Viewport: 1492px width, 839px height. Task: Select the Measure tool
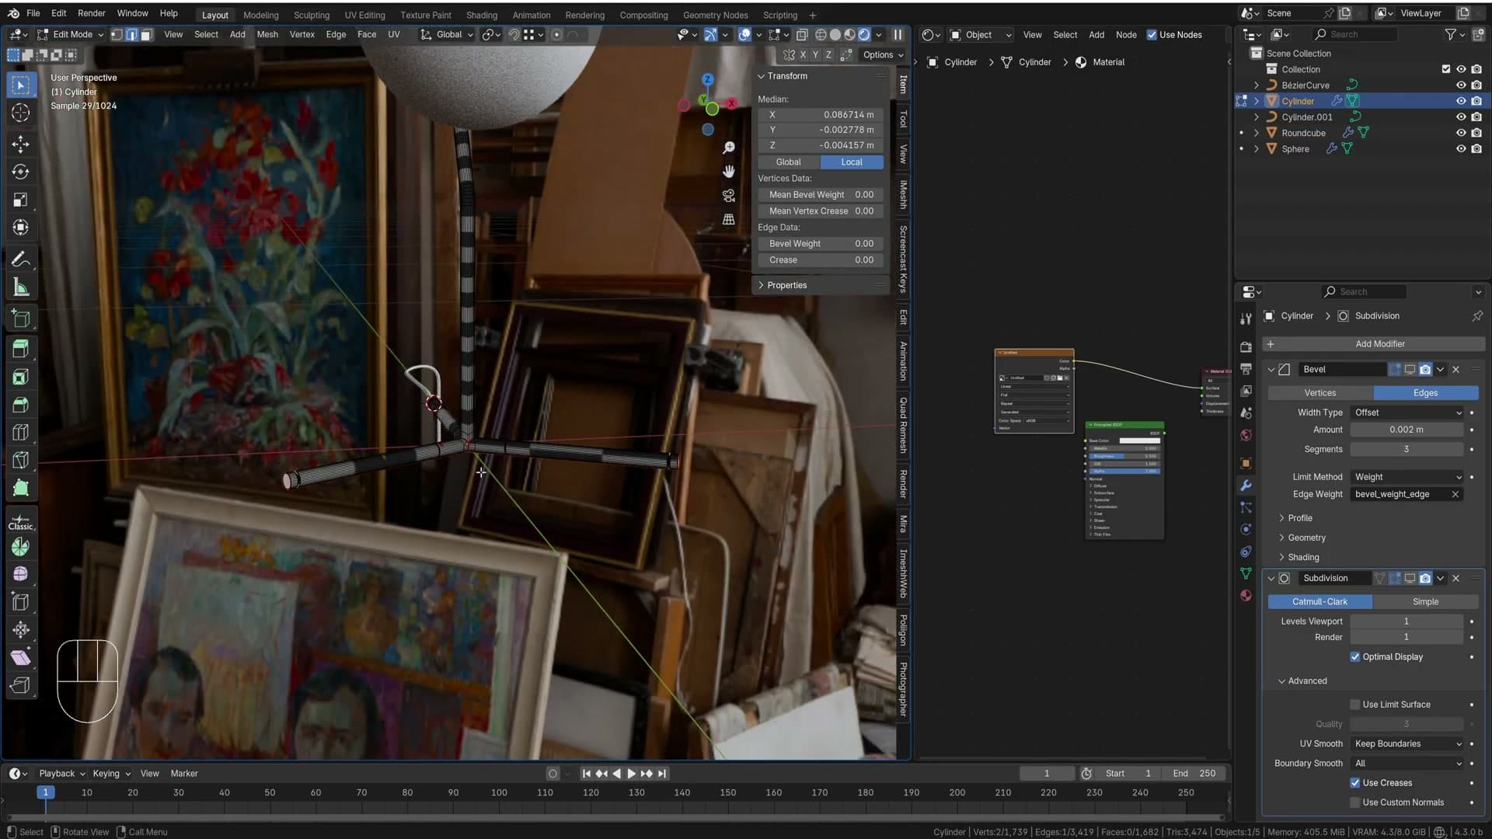[x=21, y=288]
